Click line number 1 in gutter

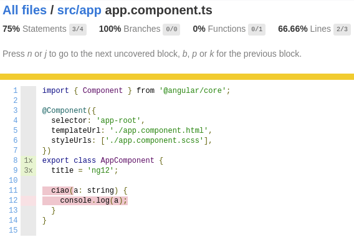pyautogui.click(x=16, y=90)
